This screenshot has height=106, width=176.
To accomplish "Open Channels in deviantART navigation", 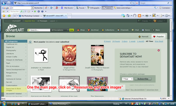I will pyautogui.click(x=123, y=30).
